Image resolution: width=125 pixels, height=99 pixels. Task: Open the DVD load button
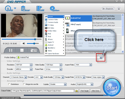(x=9, y=8)
